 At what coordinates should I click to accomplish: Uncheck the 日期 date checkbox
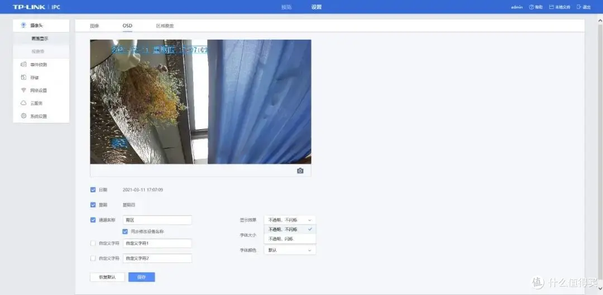[93, 190]
